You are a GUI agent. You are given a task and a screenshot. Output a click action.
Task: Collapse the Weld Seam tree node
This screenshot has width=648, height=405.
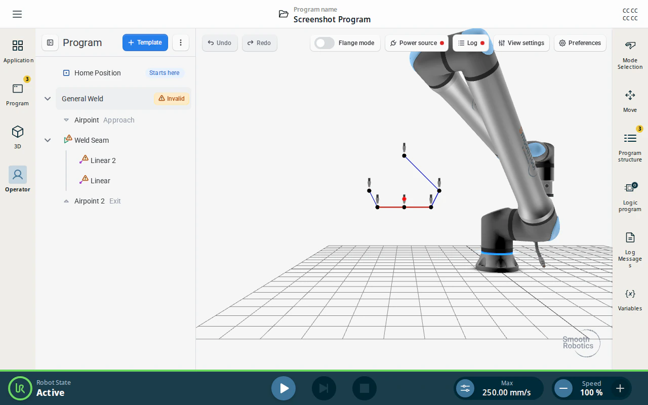48,140
